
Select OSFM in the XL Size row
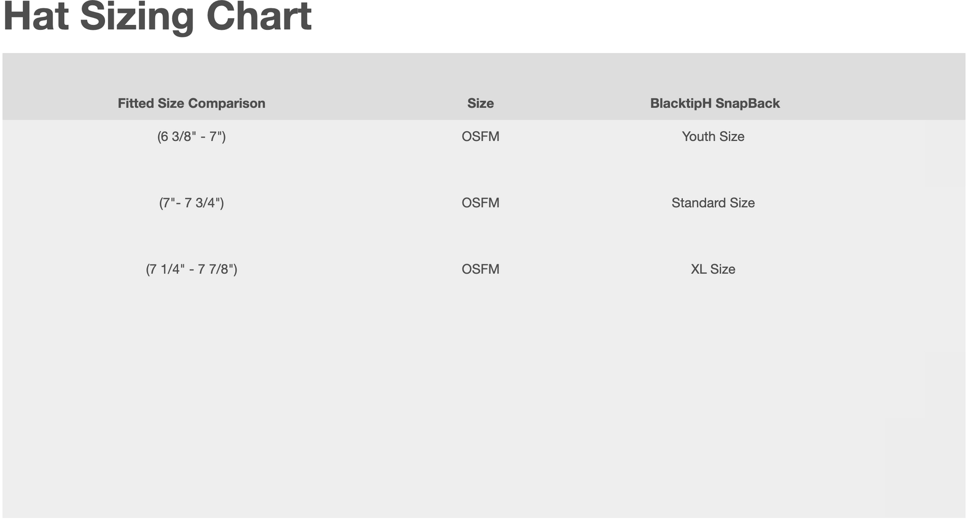tap(480, 269)
